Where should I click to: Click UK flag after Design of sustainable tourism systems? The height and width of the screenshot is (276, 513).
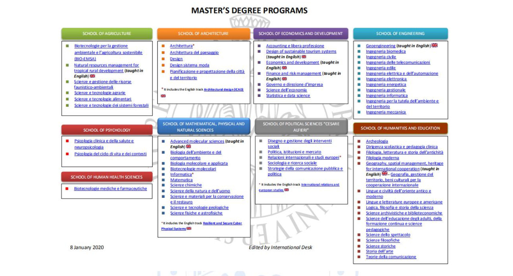[304, 57]
